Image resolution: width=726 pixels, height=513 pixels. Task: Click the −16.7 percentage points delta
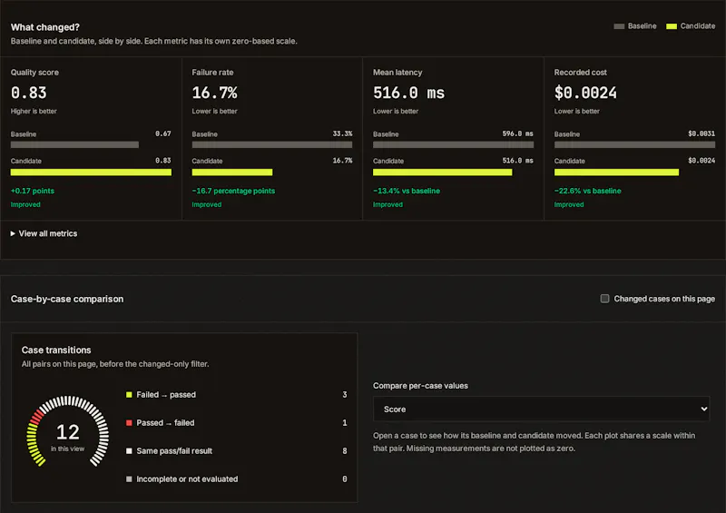[233, 191]
